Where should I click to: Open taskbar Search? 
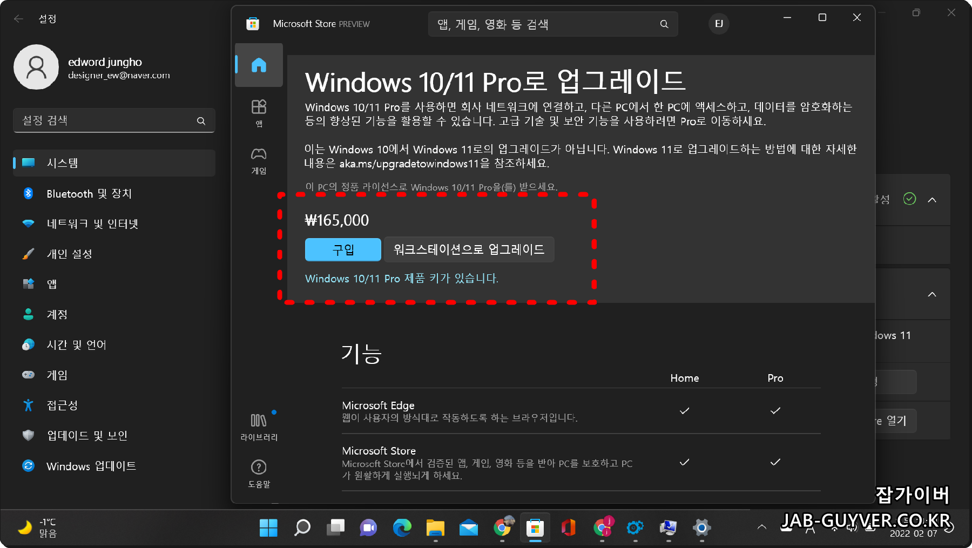click(x=302, y=527)
